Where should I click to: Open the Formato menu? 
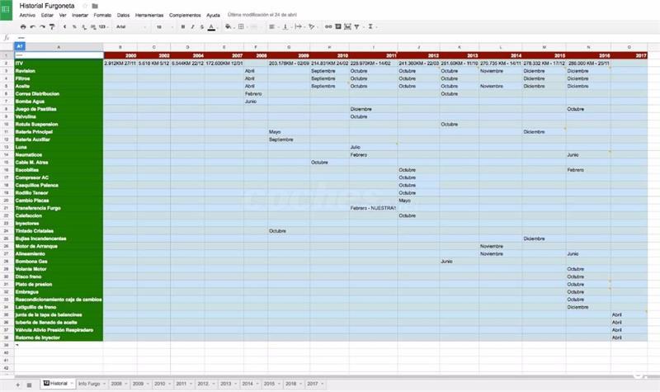click(103, 16)
